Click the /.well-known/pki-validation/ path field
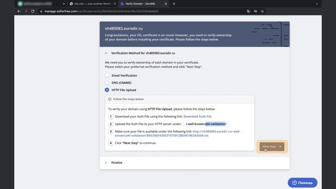 [x=206, y=124]
